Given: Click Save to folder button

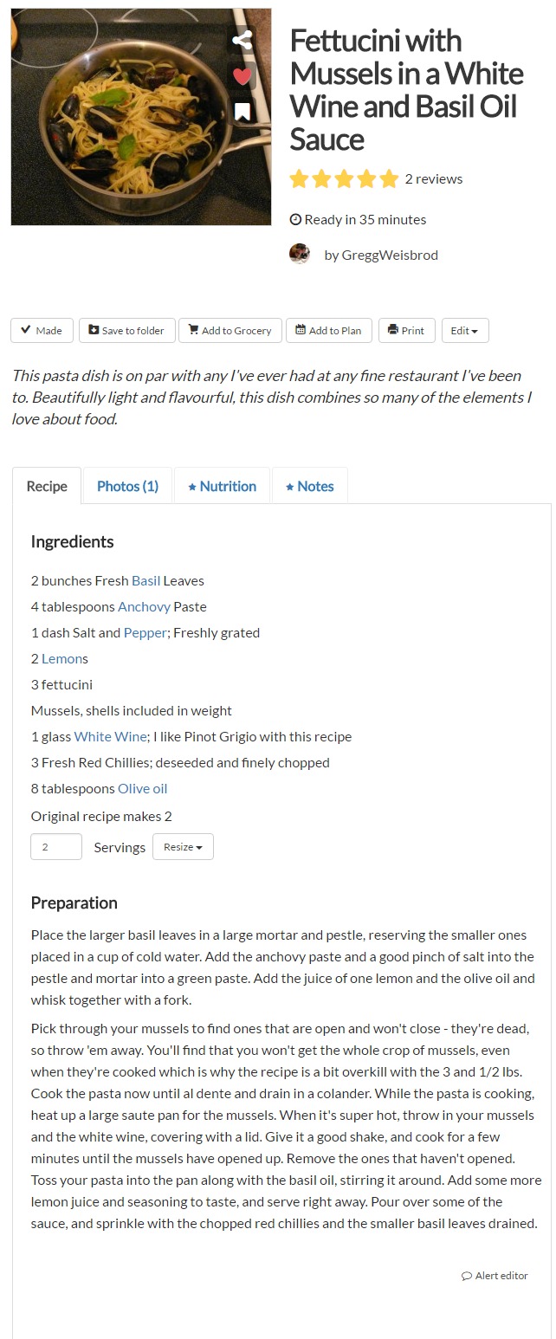Looking at the screenshot, I should click(126, 331).
